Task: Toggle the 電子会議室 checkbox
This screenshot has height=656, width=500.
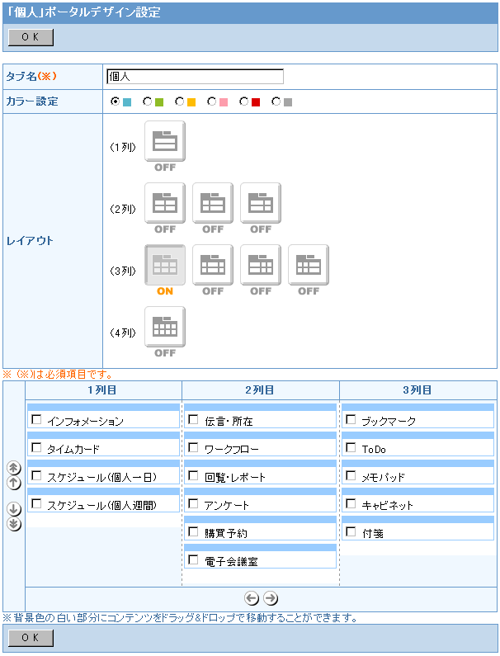Action: tap(193, 559)
